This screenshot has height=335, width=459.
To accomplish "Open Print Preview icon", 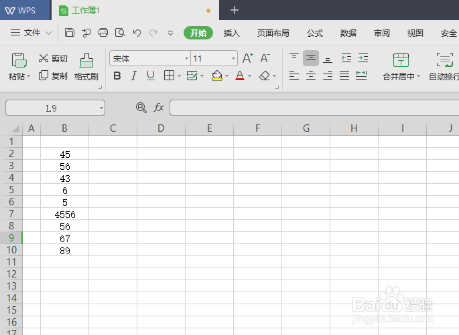I will [120, 33].
